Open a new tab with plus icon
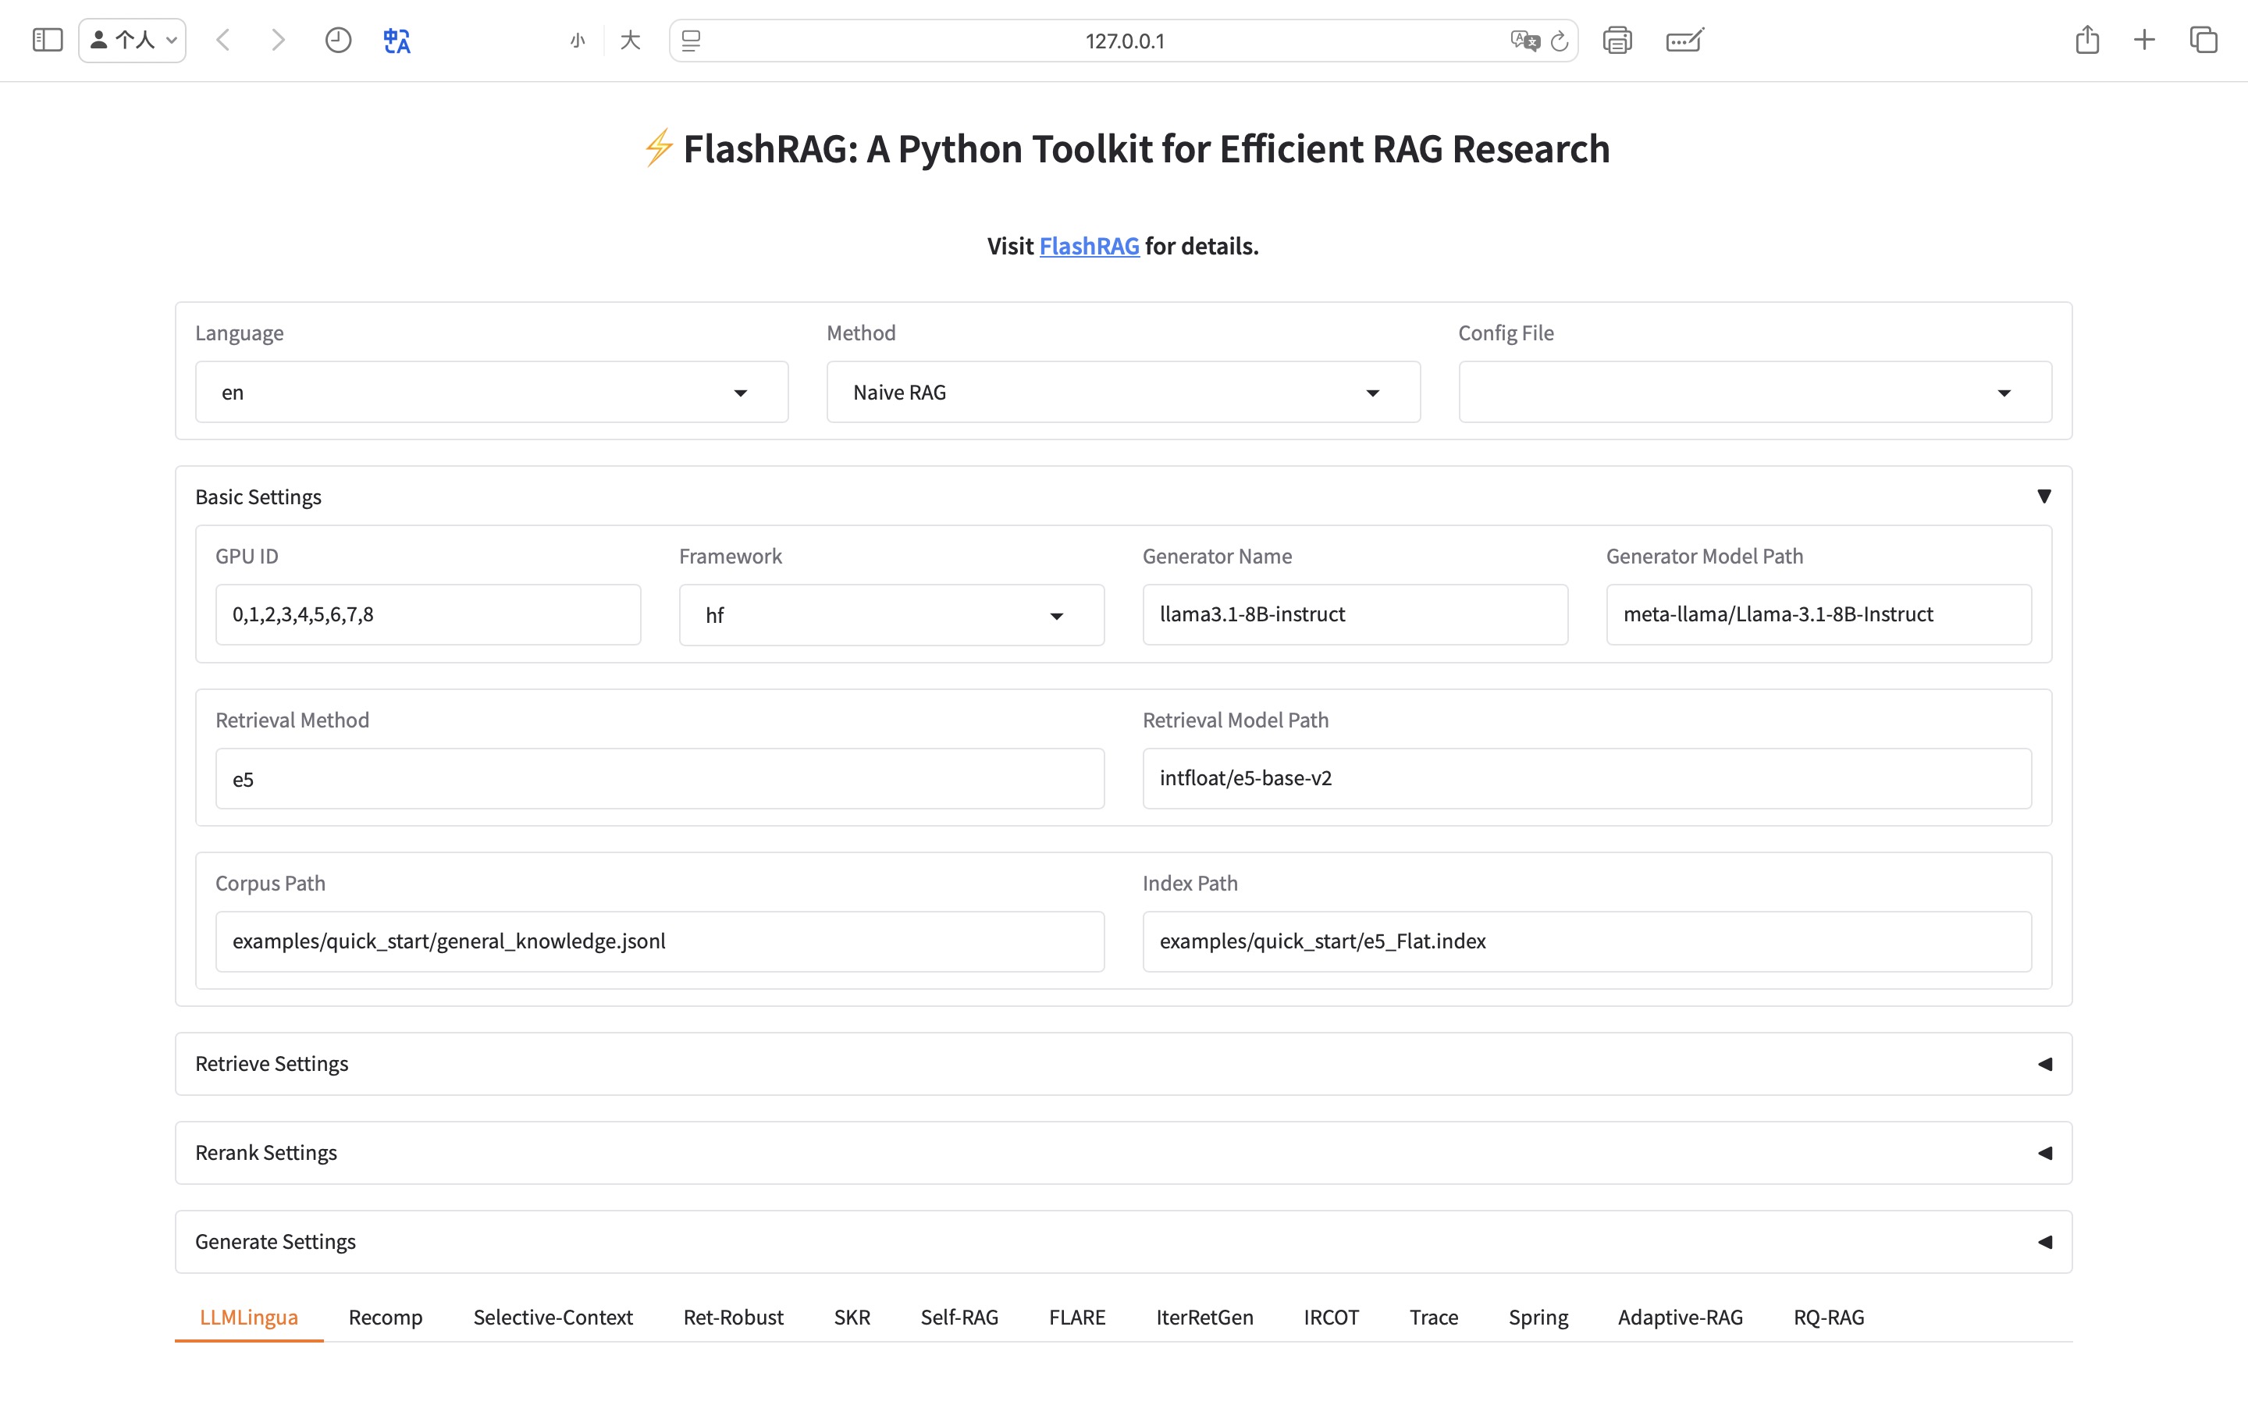This screenshot has height=1405, width=2248. 2144,40
